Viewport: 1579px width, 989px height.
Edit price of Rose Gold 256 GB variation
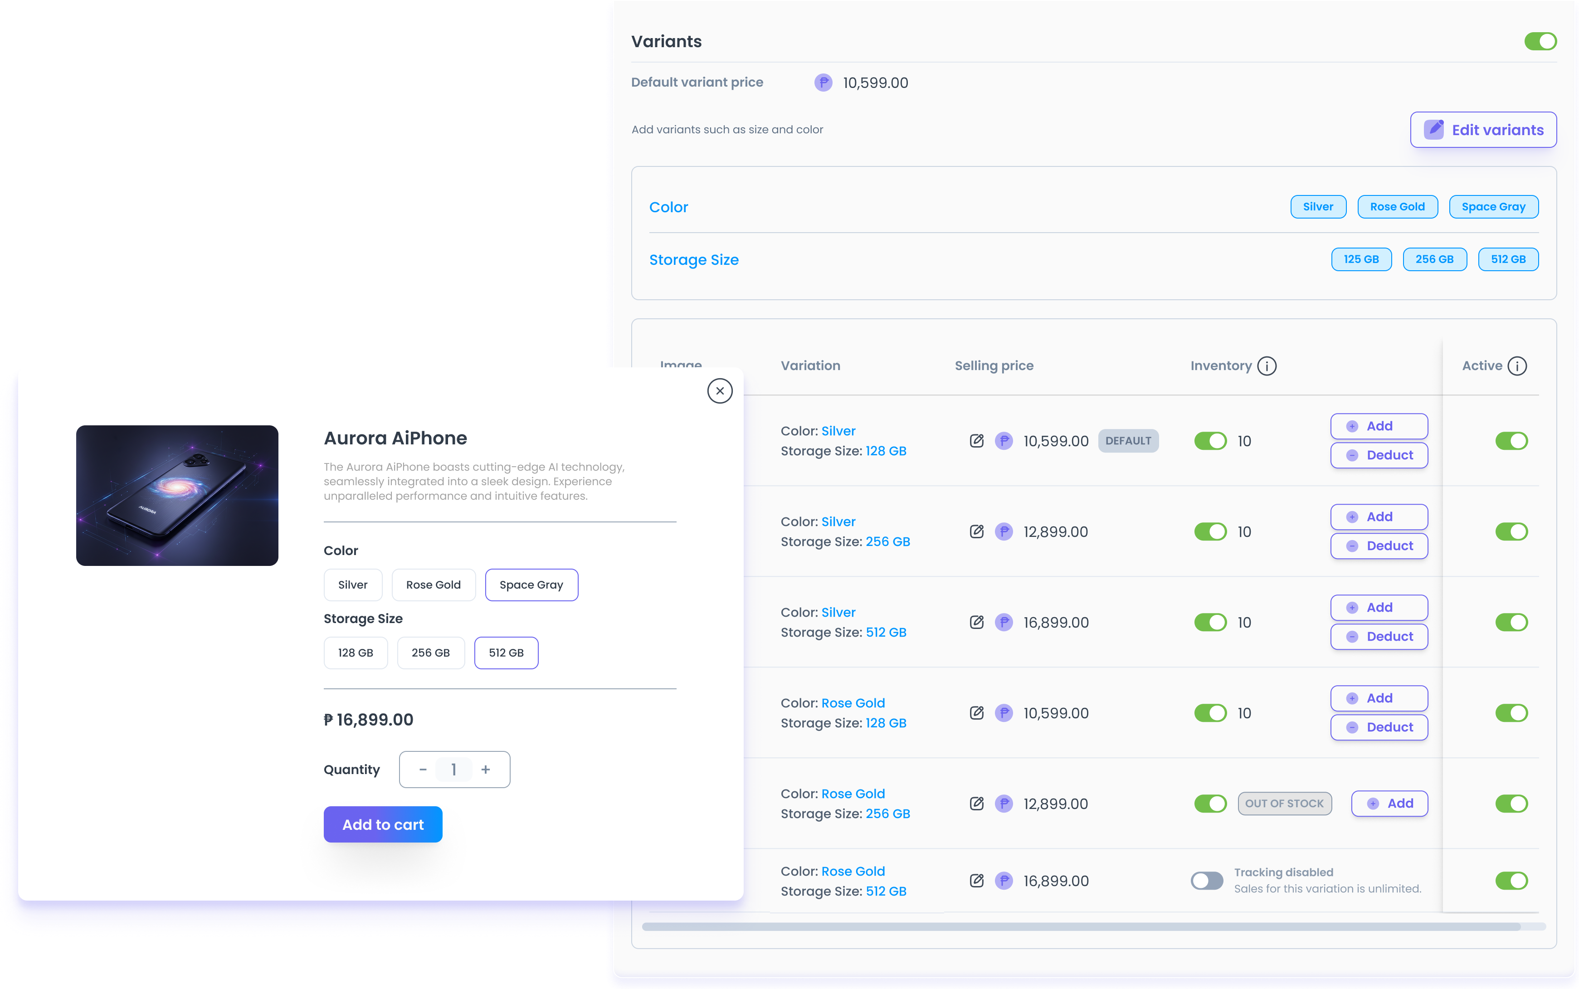977,803
